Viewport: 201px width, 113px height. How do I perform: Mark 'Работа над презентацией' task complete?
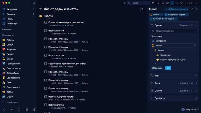click(45, 97)
